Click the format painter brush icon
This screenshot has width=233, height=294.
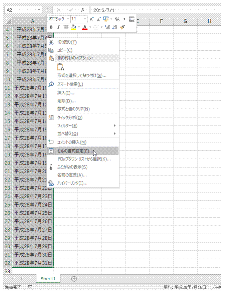[x=123, y=27]
